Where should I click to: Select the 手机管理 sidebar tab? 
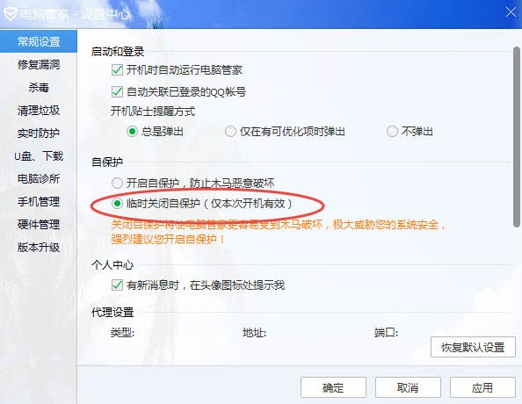tap(39, 201)
